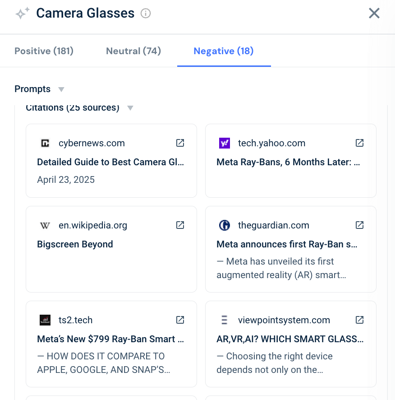Click external link icon on ts2.tech card
Image resolution: width=395 pixels, height=400 pixels.
pyautogui.click(x=180, y=320)
